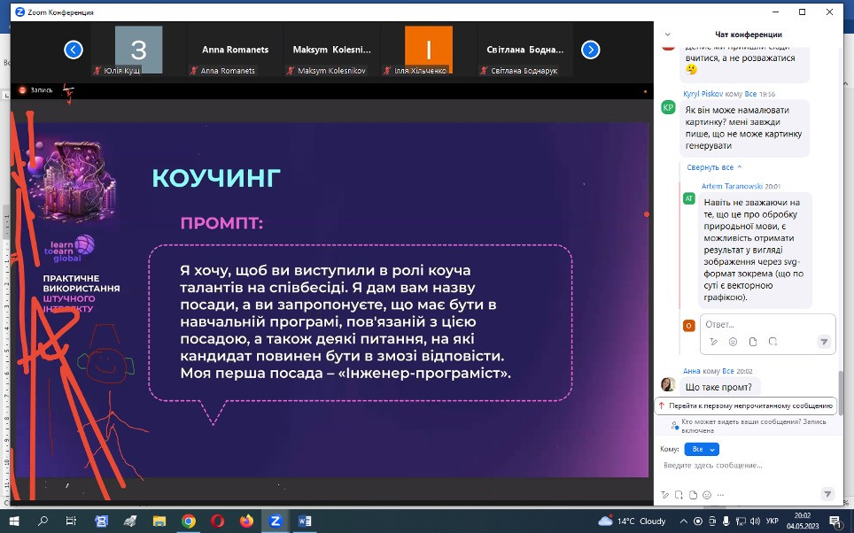Show previous participants with the left arrow
Viewport: 854px width, 533px height.
click(73, 50)
